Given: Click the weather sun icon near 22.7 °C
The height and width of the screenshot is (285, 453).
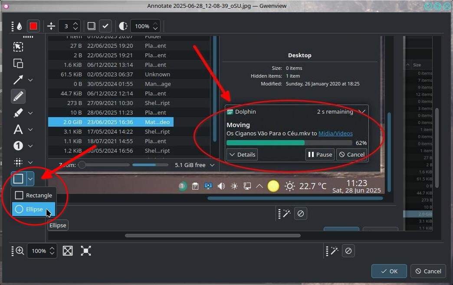Looking at the screenshot, I should tap(290, 186).
